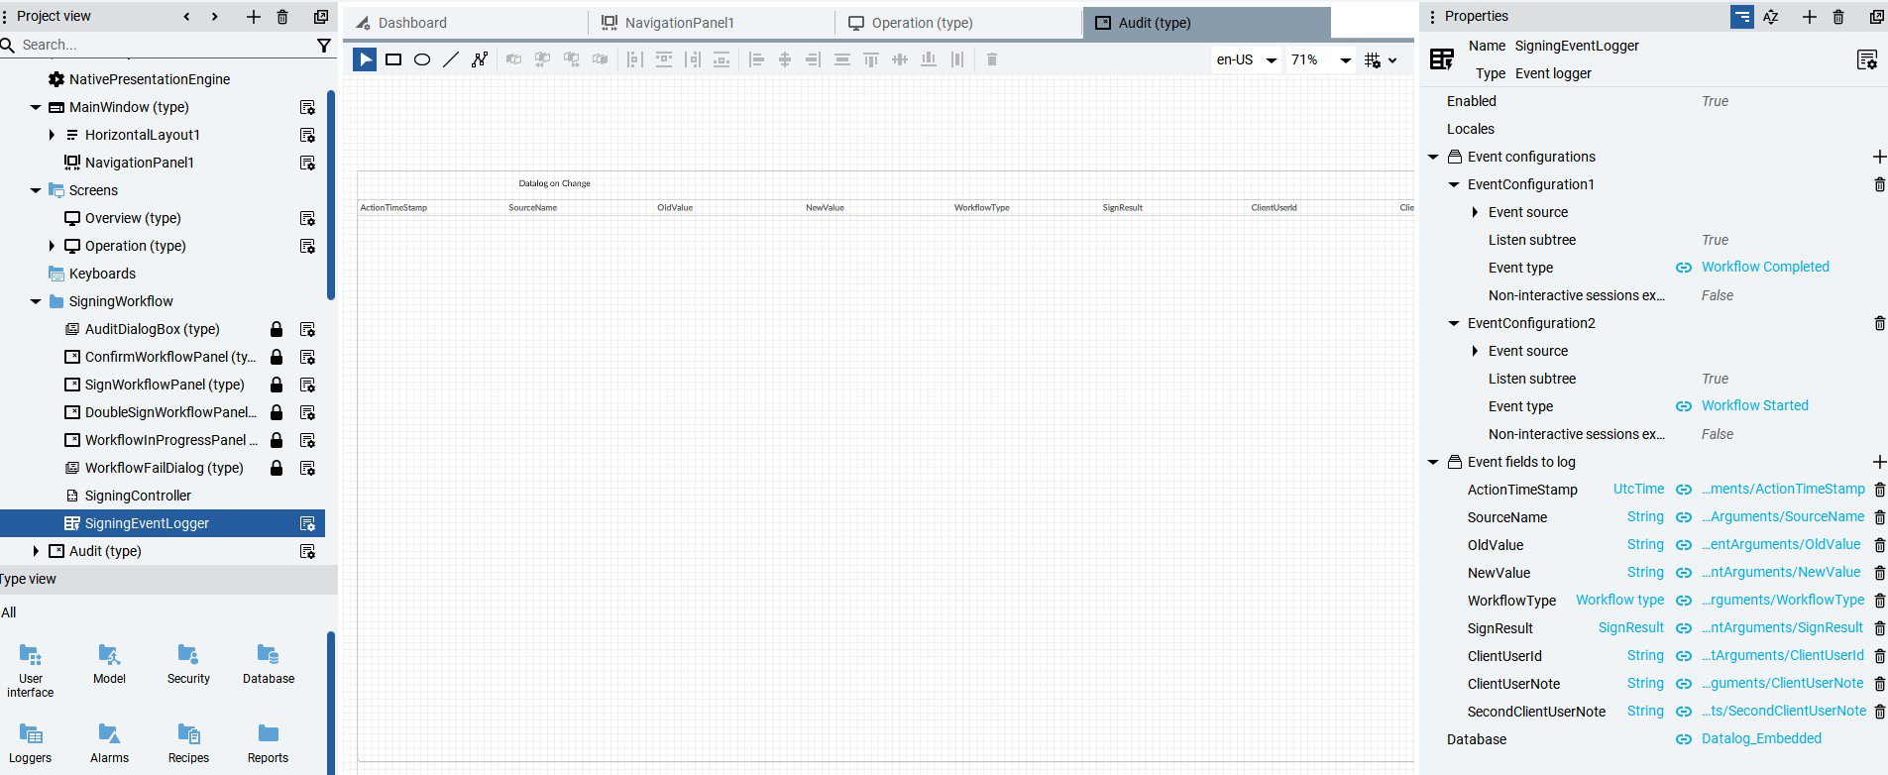
Task: Collapse the Screens folder node
Action: (36, 190)
